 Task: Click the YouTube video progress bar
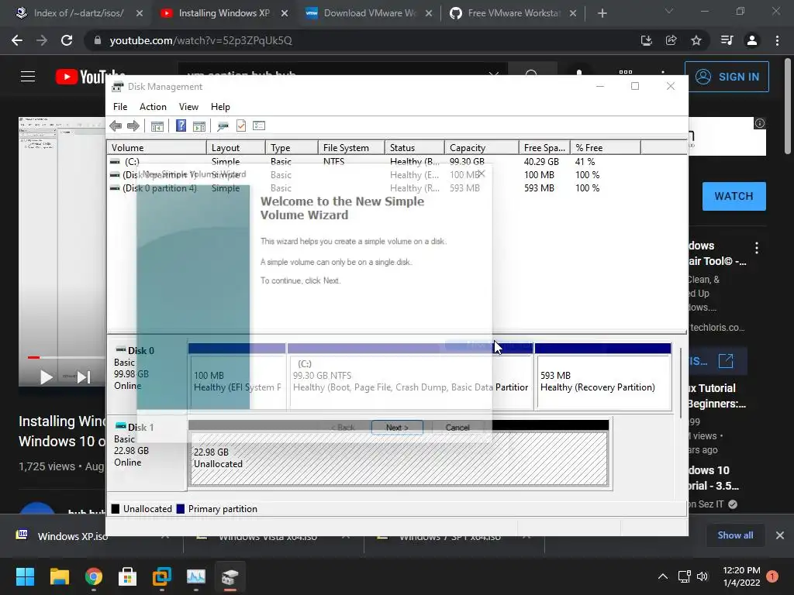click(x=62, y=357)
